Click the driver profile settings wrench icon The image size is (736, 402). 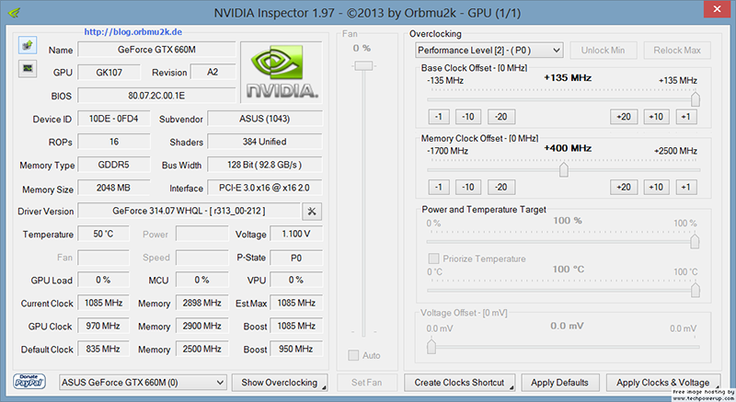(312, 212)
